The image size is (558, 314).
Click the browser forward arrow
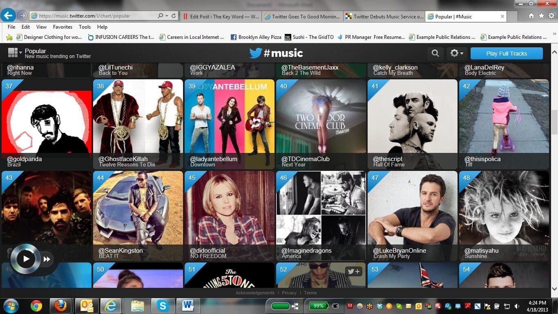click(x=22, y=16)
